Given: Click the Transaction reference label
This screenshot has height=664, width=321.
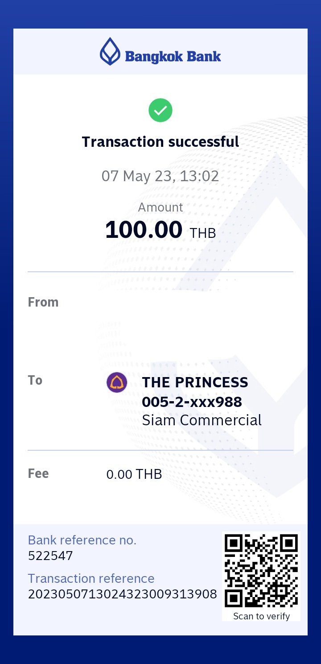Looking at the screenshot, I should click(91, 578).
